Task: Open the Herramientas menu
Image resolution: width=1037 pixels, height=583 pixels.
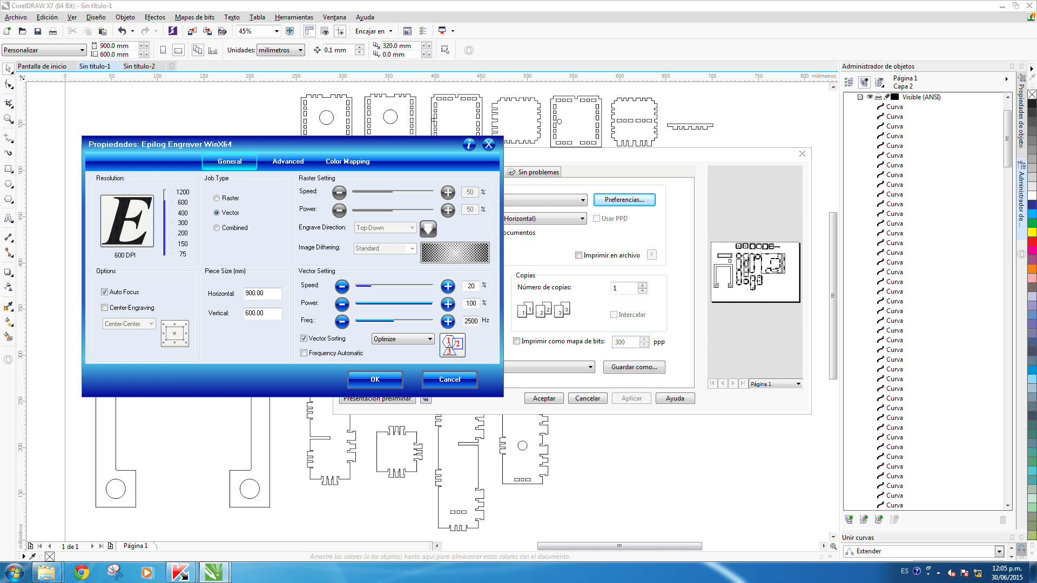Action: pyautogui.click(x=294, y=17)
